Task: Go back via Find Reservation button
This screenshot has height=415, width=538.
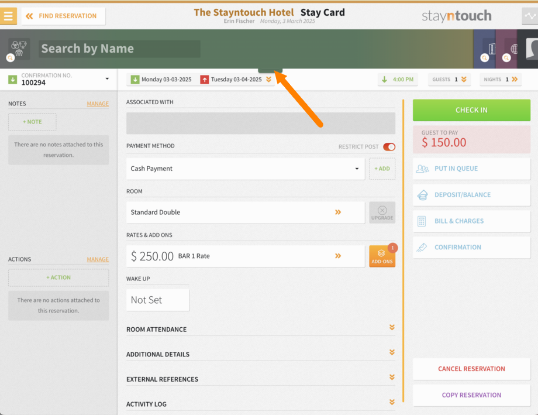Action: point(64,16)
